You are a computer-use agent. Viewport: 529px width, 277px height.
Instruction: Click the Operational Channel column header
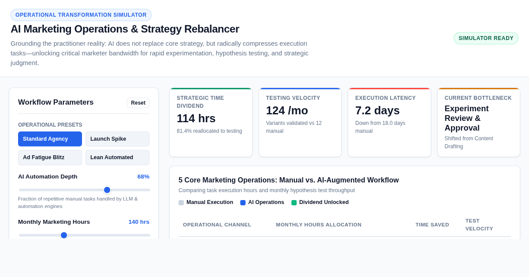point(217,225)
